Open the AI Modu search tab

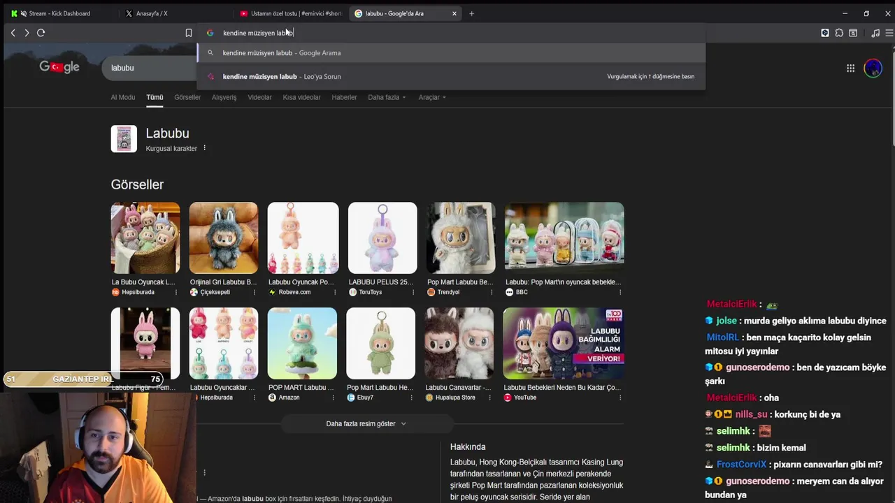(x=123, y=97)
